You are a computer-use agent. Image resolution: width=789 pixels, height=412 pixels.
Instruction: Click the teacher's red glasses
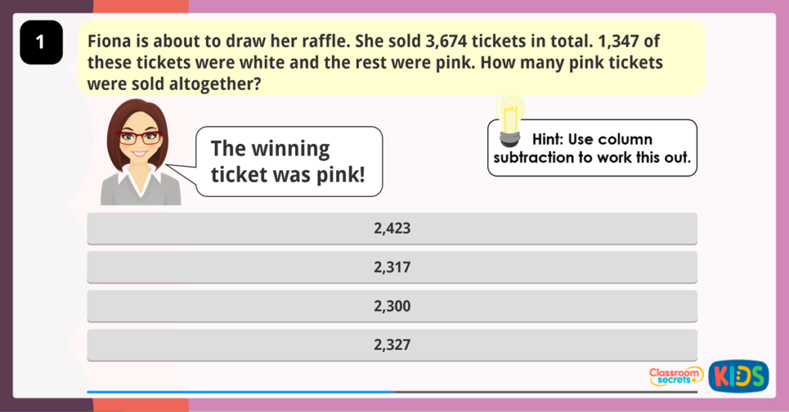139,138
